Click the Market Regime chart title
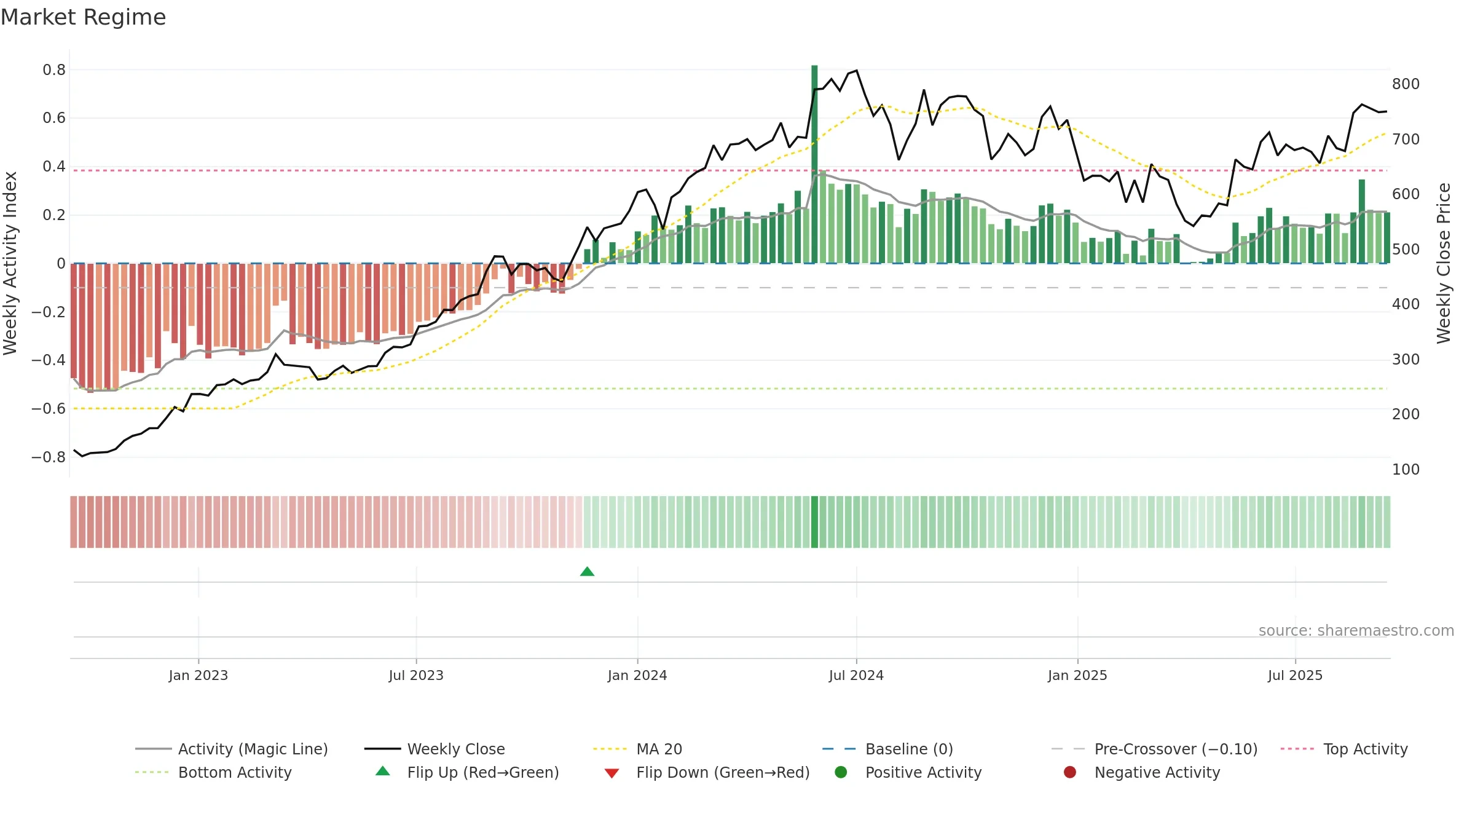The image size is (1475, 830). [84, 17]
